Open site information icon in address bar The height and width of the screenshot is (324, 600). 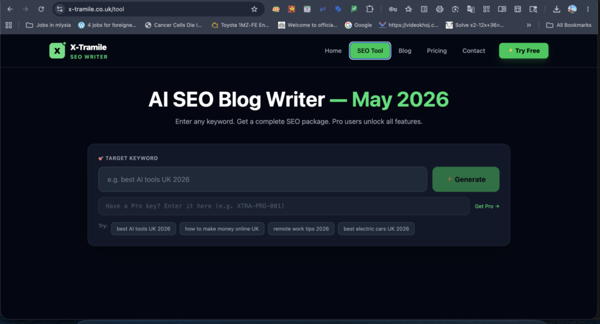[60, 9]
